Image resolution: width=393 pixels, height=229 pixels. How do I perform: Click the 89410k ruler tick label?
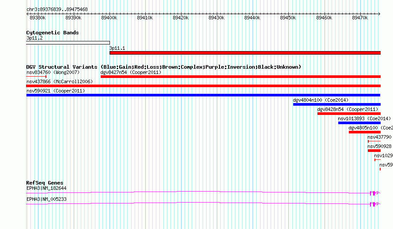(145, 18)
